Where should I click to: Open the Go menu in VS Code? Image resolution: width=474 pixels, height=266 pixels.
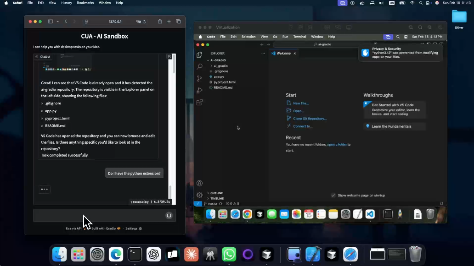point(275,37)
